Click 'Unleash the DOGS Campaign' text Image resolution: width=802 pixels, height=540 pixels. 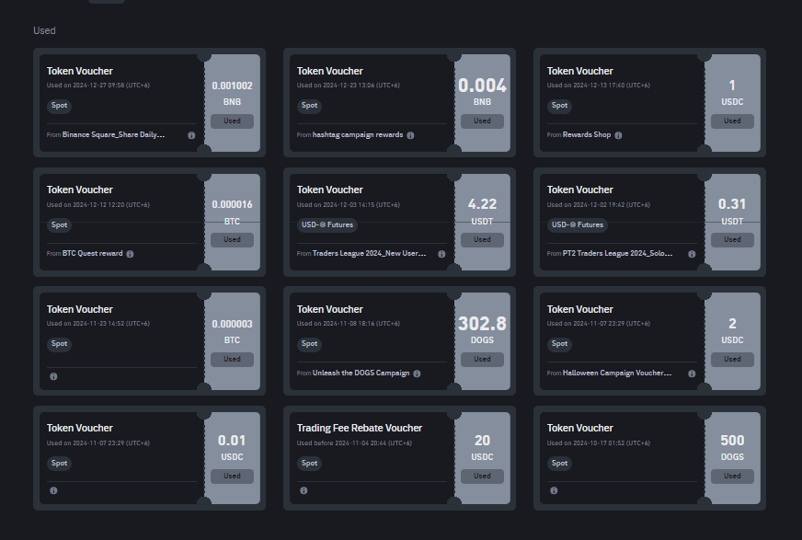point(361,373)
